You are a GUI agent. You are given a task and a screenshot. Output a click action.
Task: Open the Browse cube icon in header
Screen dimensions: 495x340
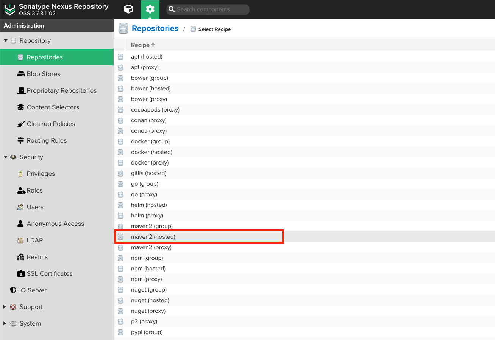(x=129, y=9)
